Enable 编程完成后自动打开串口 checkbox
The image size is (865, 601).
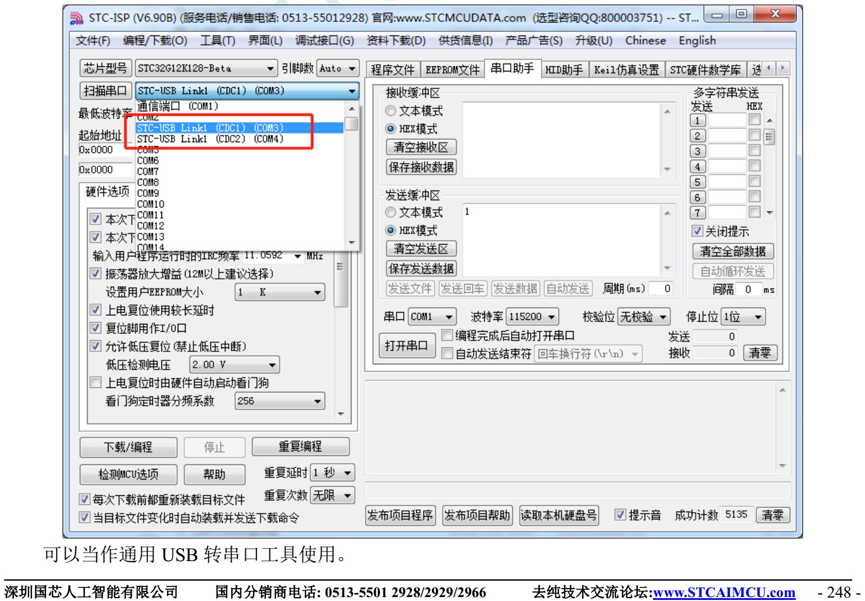tap(447, 336)
